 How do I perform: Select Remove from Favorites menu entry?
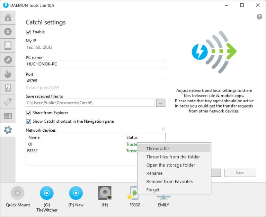tap(169, 181)
